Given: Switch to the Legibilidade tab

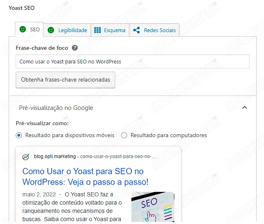Looking at the screenshot, I should [x=67, y=30].
